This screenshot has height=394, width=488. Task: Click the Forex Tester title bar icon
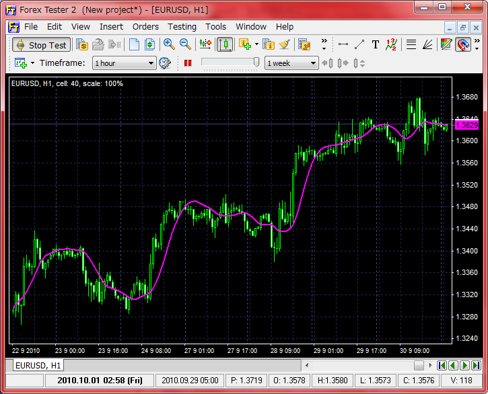11,10
